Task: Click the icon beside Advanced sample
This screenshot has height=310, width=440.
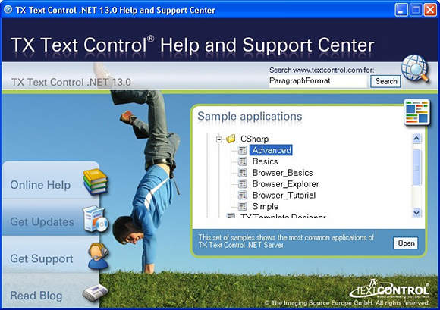Action: (x=243, y=150)
